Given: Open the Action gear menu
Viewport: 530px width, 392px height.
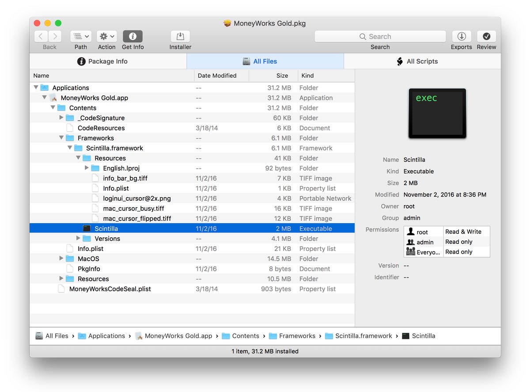Looking at the screenshot, I should click(x=106, y=36).
